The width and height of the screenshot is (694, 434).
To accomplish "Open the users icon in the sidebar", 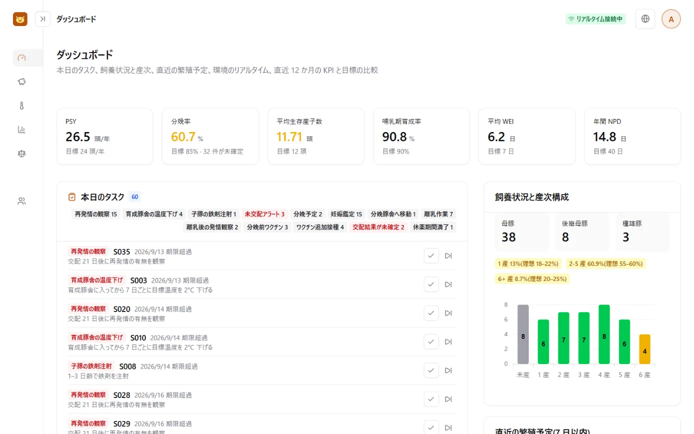I will (21, 201).
